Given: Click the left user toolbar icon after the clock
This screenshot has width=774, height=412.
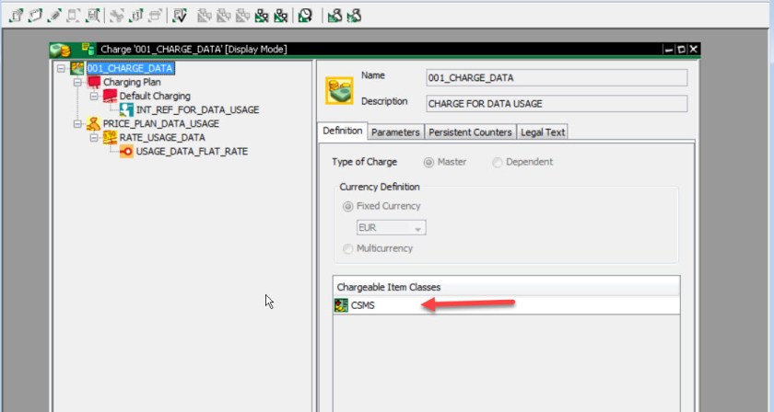Looking at the screenshot, I should [334, 16].
